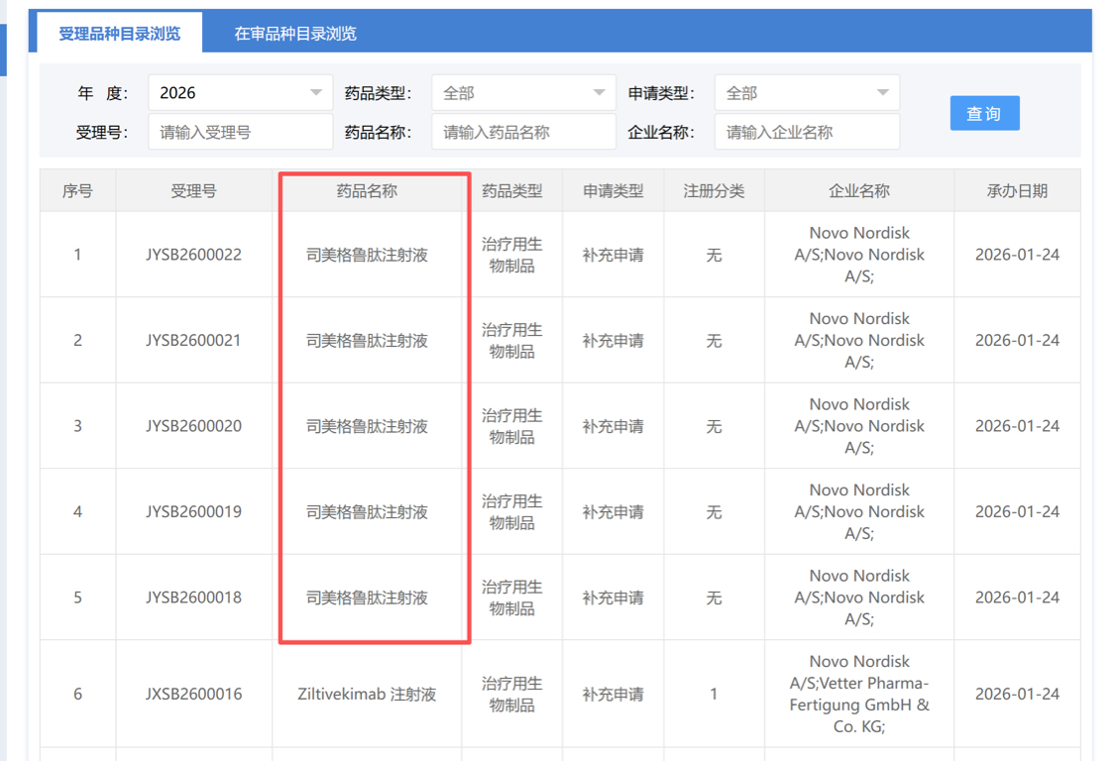Expand the 药品类型 dropdown
This screenshot has width=1115, height=761.
[x=523, y=92]
